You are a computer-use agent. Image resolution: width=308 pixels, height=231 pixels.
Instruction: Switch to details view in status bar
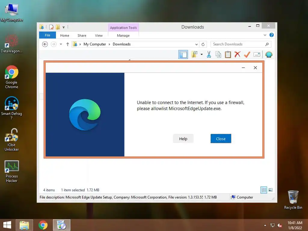[x=263, y=190]
